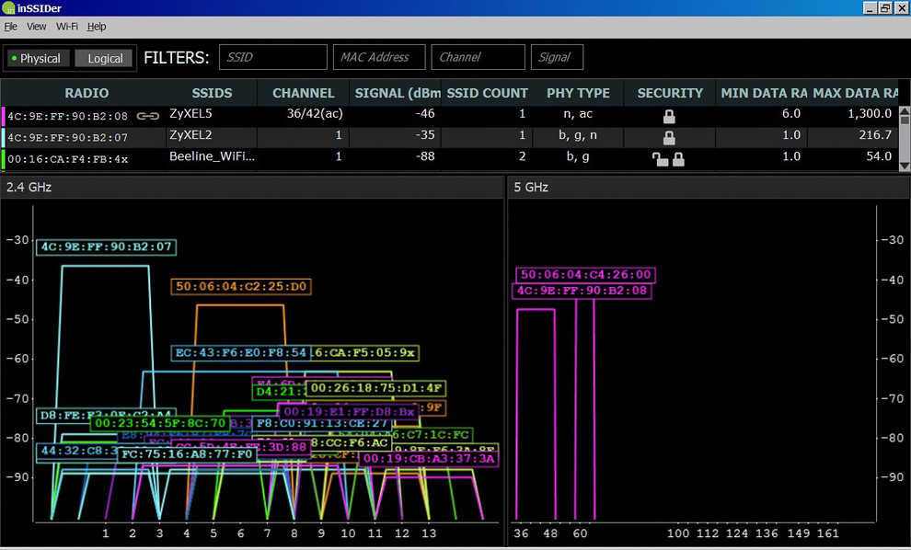Focus the SSID filter field
This screenshot has height=550, width=911.
(x=273, y=57)
